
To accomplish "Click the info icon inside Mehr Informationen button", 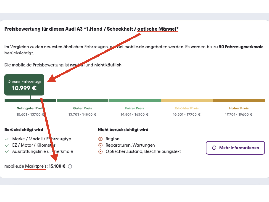I will [x=214, y=148].
